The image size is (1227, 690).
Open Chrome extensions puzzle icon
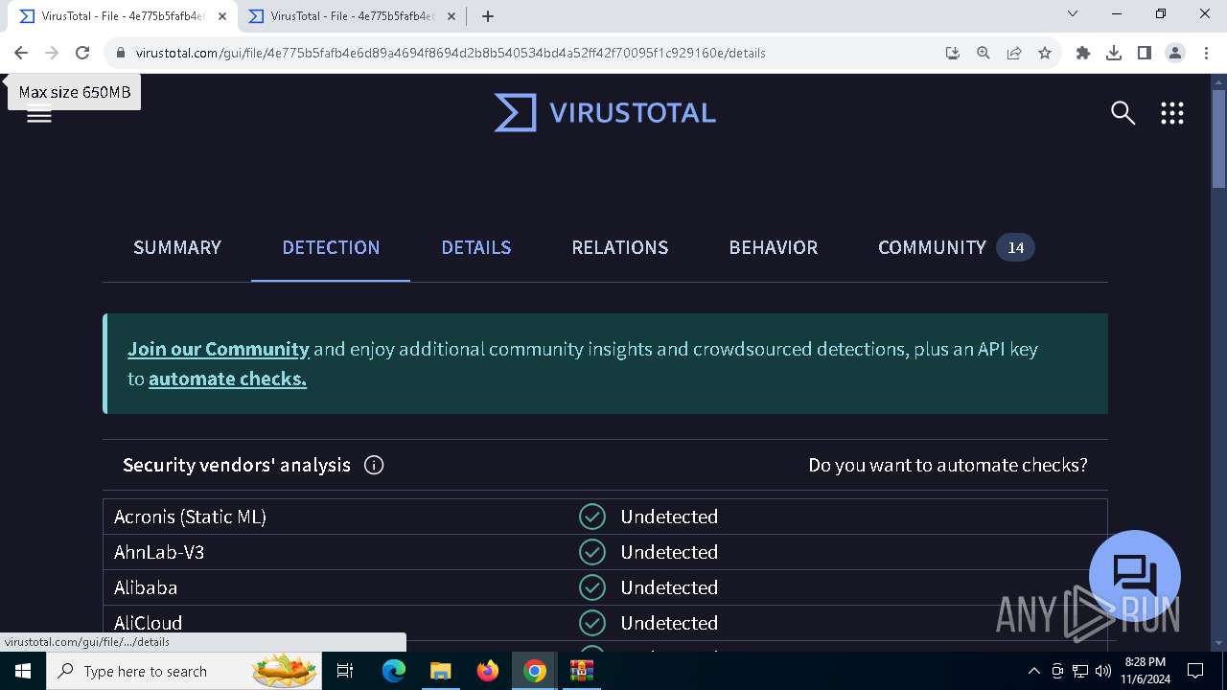(1083, 53)
